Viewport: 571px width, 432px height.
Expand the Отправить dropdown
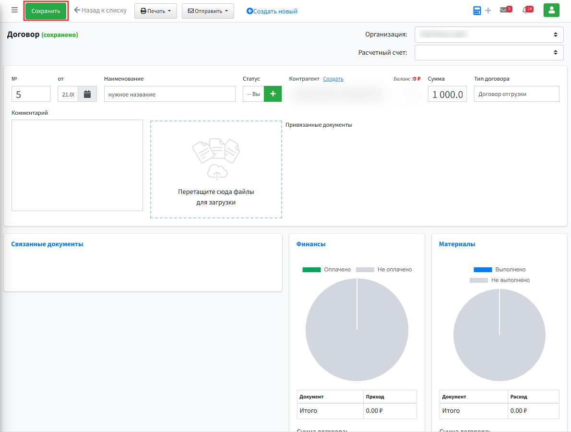tap(208, 11)
